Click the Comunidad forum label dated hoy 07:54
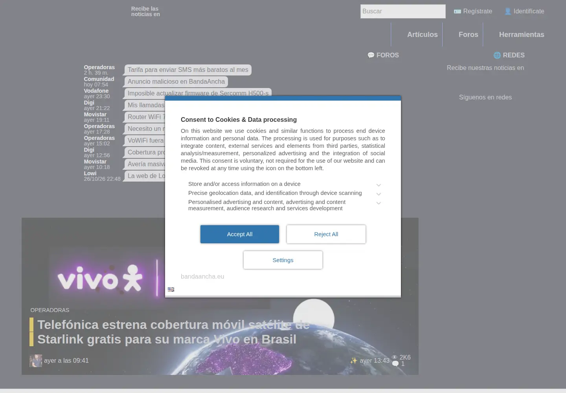 pyautogui.click(x=99, y=79)
